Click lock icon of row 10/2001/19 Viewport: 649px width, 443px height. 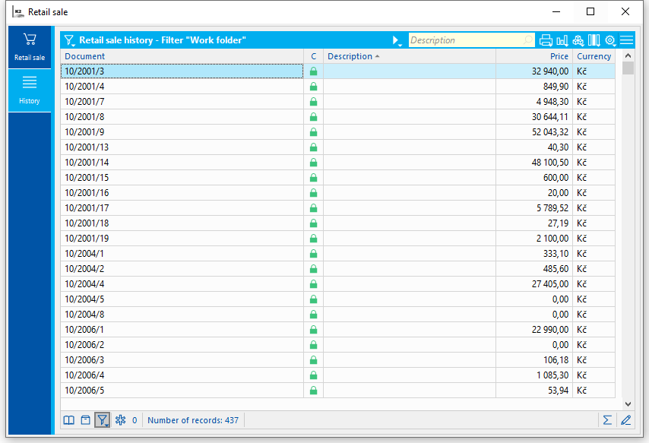click(x=313, y=239)
